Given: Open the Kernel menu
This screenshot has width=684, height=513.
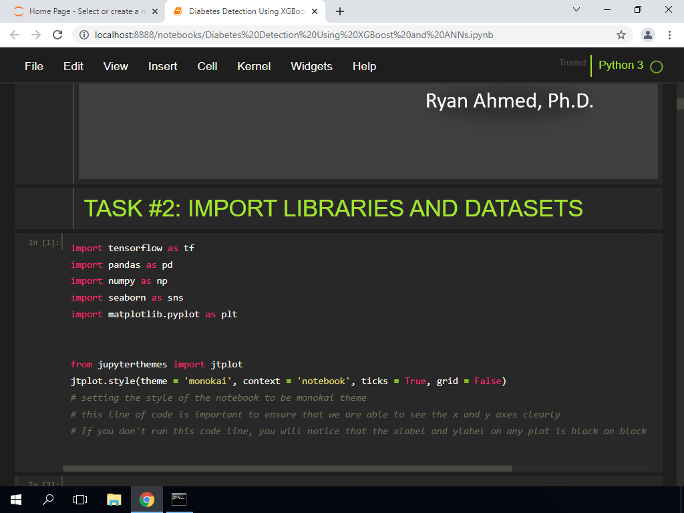Looking at the screenshot, I should [x=254, y=66].
